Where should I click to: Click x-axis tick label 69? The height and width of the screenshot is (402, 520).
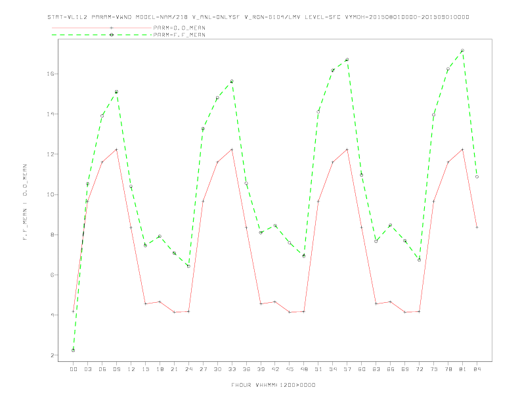(x=405, y=369)
